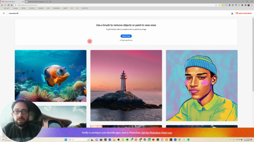This screenshot has height=142, width=254.
Task: Open the Chrome three-dot menu
Action: click(252, 5)
